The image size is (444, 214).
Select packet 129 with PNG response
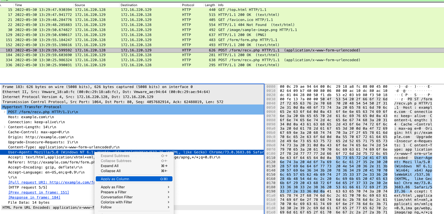pos(140,35)
